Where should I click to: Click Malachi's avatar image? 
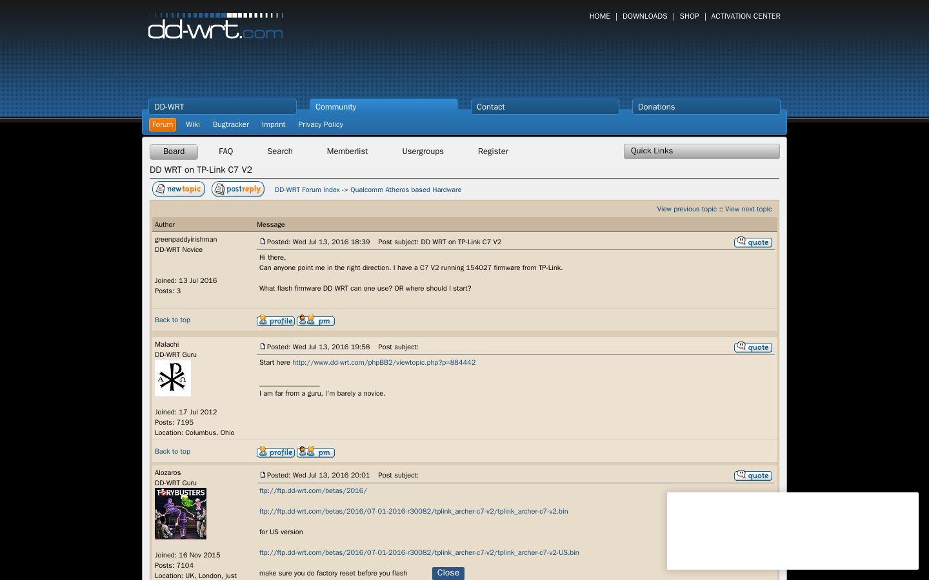[x=173, y=378]
